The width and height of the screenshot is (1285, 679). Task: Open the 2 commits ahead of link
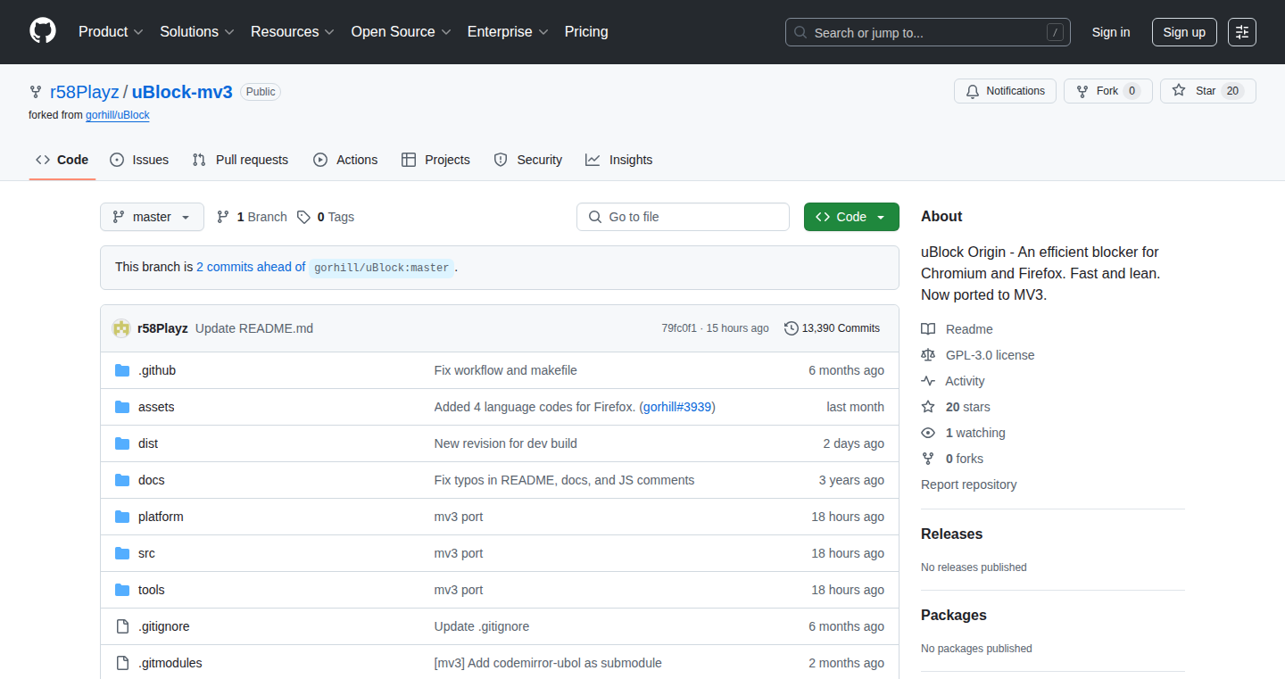point(251,267)
